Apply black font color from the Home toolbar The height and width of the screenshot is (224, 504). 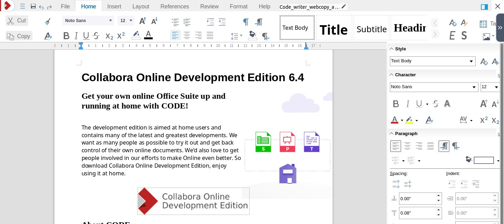148,35
